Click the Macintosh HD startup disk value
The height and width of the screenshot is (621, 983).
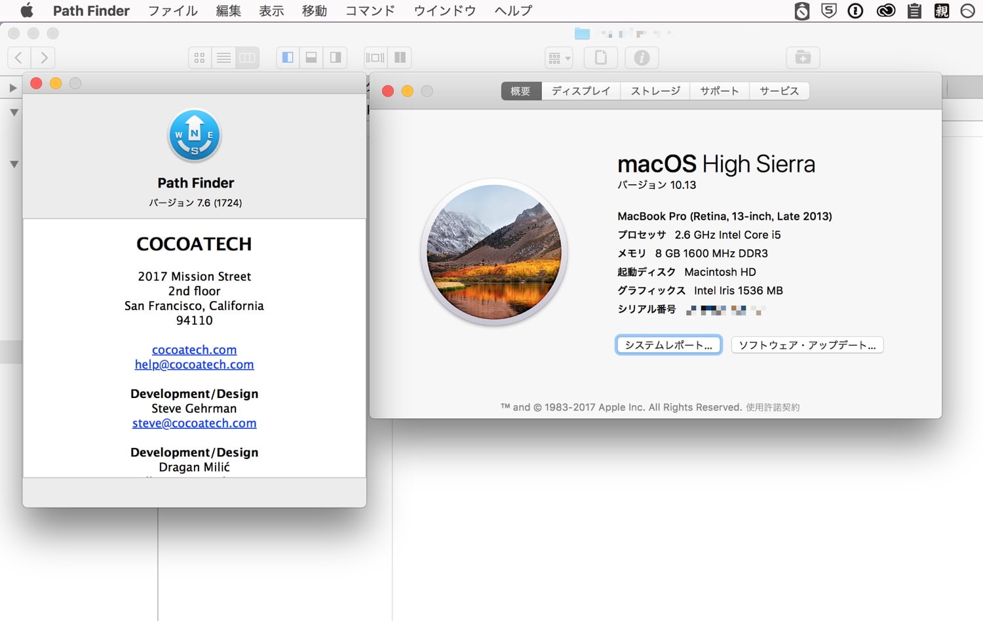click(720, 272)
